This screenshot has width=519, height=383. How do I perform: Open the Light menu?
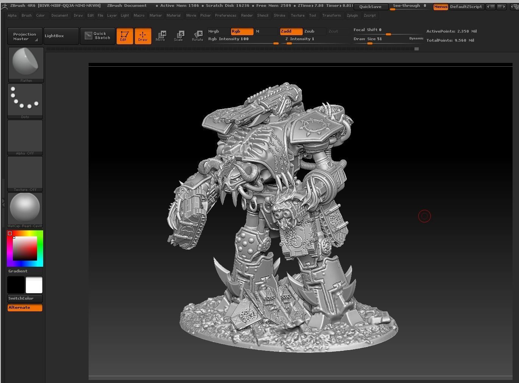coord(125,16)
